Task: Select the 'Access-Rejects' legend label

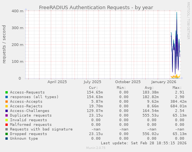Action: coord(26,106)
